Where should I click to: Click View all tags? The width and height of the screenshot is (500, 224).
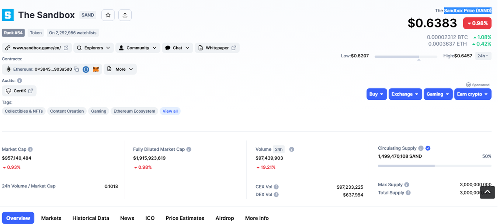coord(170,111)
